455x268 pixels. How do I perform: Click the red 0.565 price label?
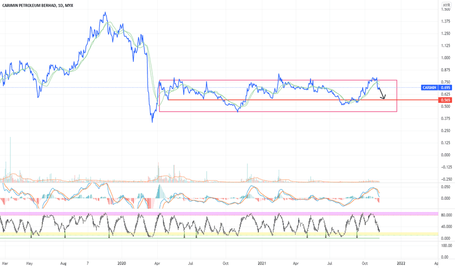(x=445, y=100)
